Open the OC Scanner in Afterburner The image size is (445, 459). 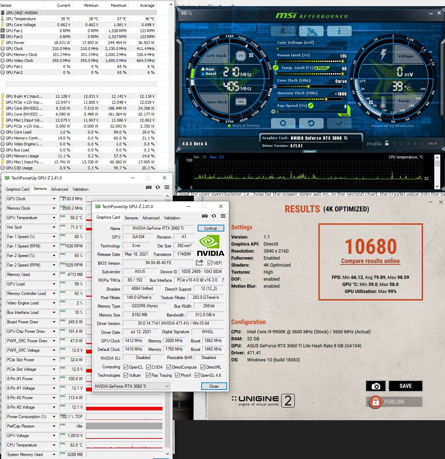click(187, 13)
